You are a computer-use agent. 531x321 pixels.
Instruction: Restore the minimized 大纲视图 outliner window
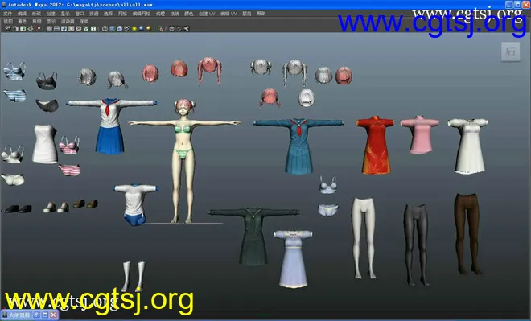click(36, 315)
